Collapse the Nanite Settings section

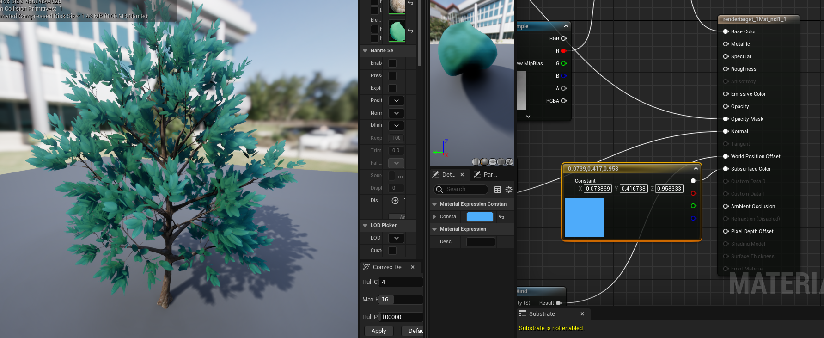[x=366, y=51]
